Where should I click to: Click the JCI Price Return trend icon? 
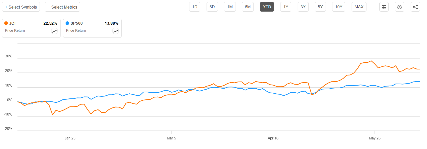pyautogui.click(x=54, y=31)
